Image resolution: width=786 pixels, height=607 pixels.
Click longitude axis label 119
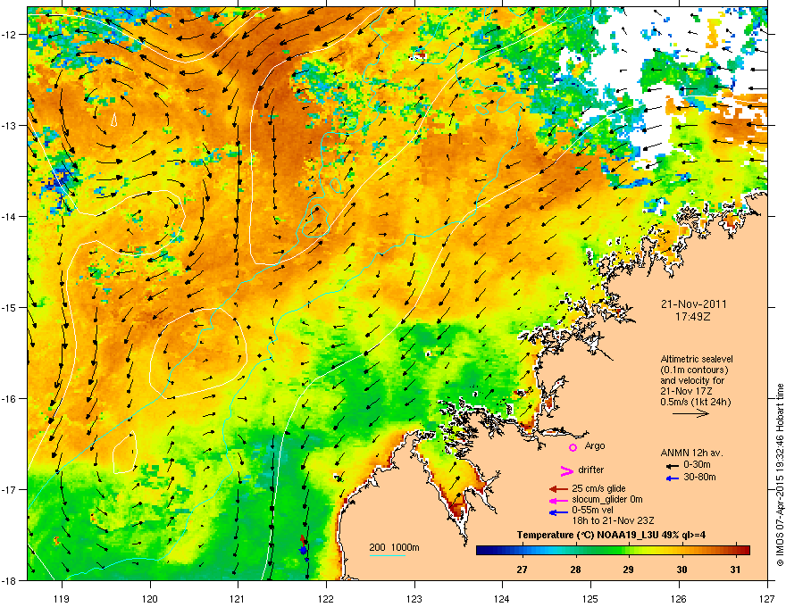tap(62, 598)
